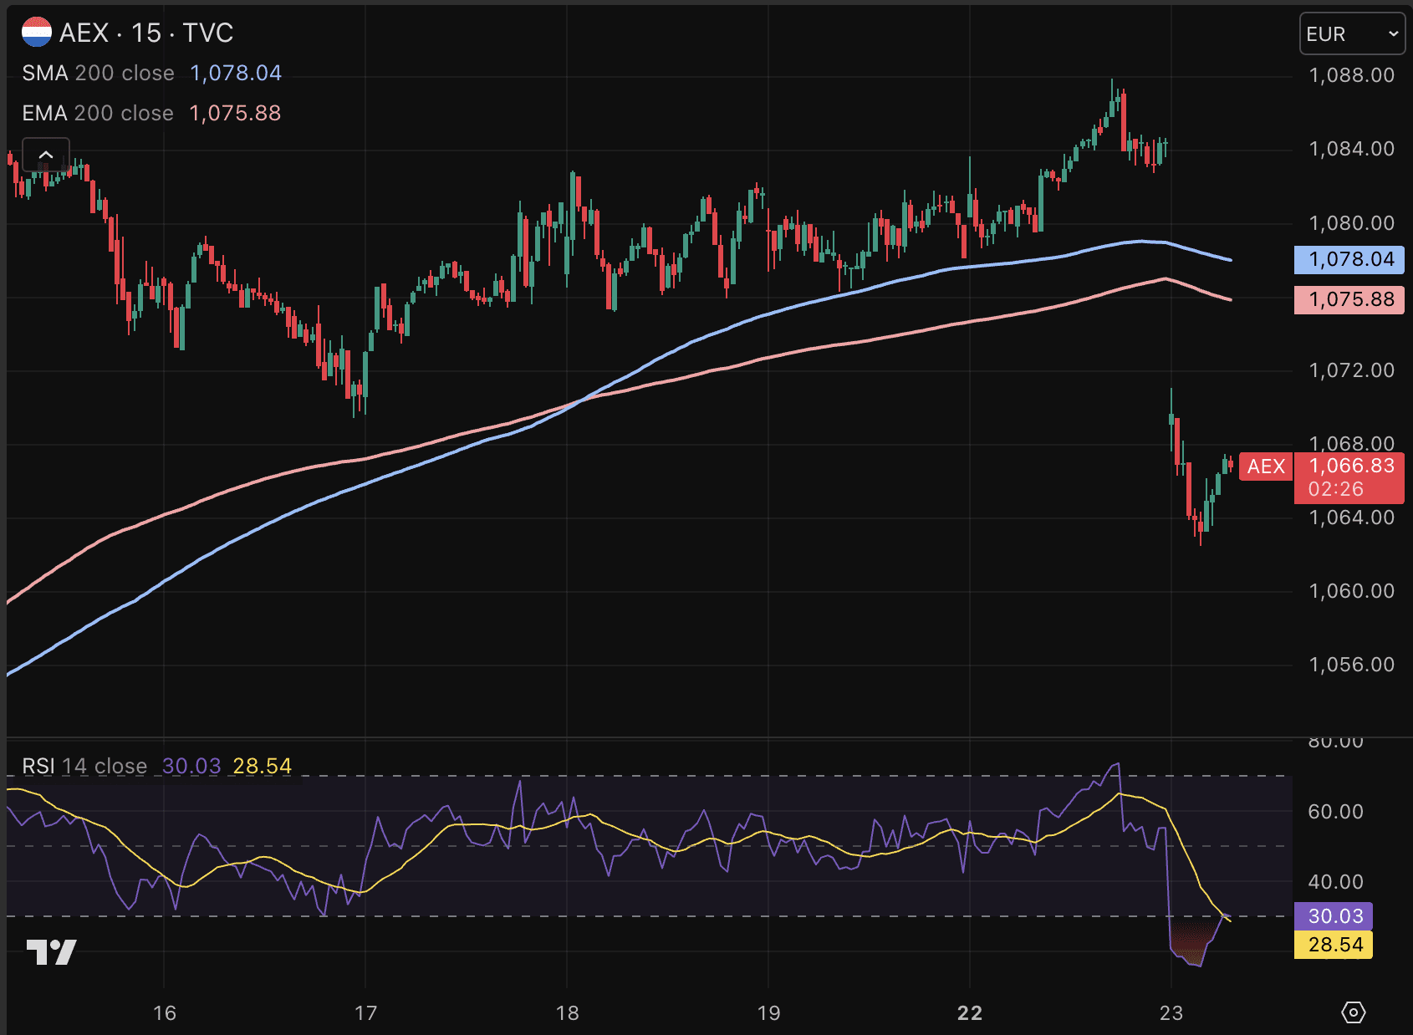This screenshot has width=1413, height=1035.
Task: Select the SMA 200 close legend
Action: pyautogui.click(x=98, y=74)
